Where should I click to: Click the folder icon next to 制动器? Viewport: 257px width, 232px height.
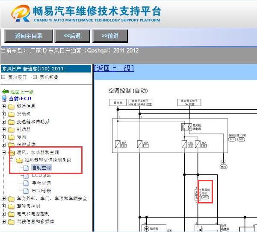11,130
